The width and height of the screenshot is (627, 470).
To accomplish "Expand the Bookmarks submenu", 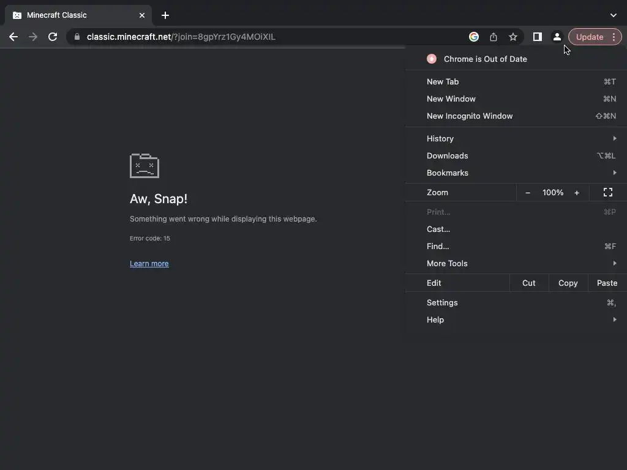I will tap(516, 173).
